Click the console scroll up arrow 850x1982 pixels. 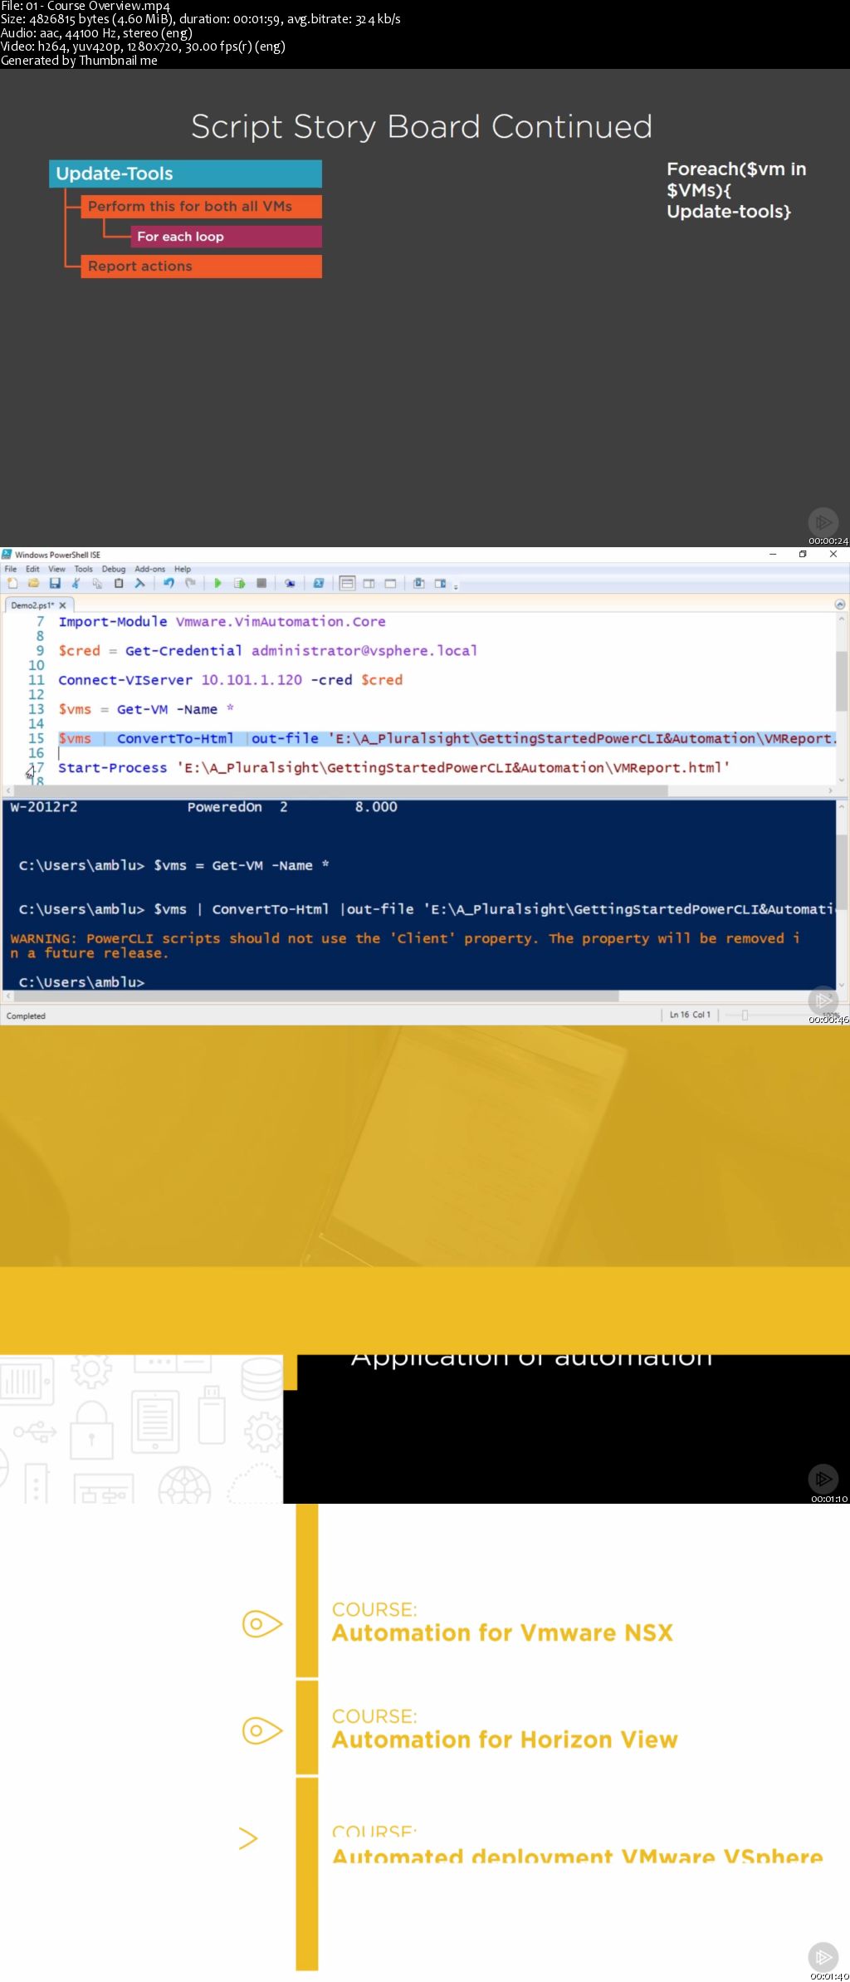tap(841, 806)
